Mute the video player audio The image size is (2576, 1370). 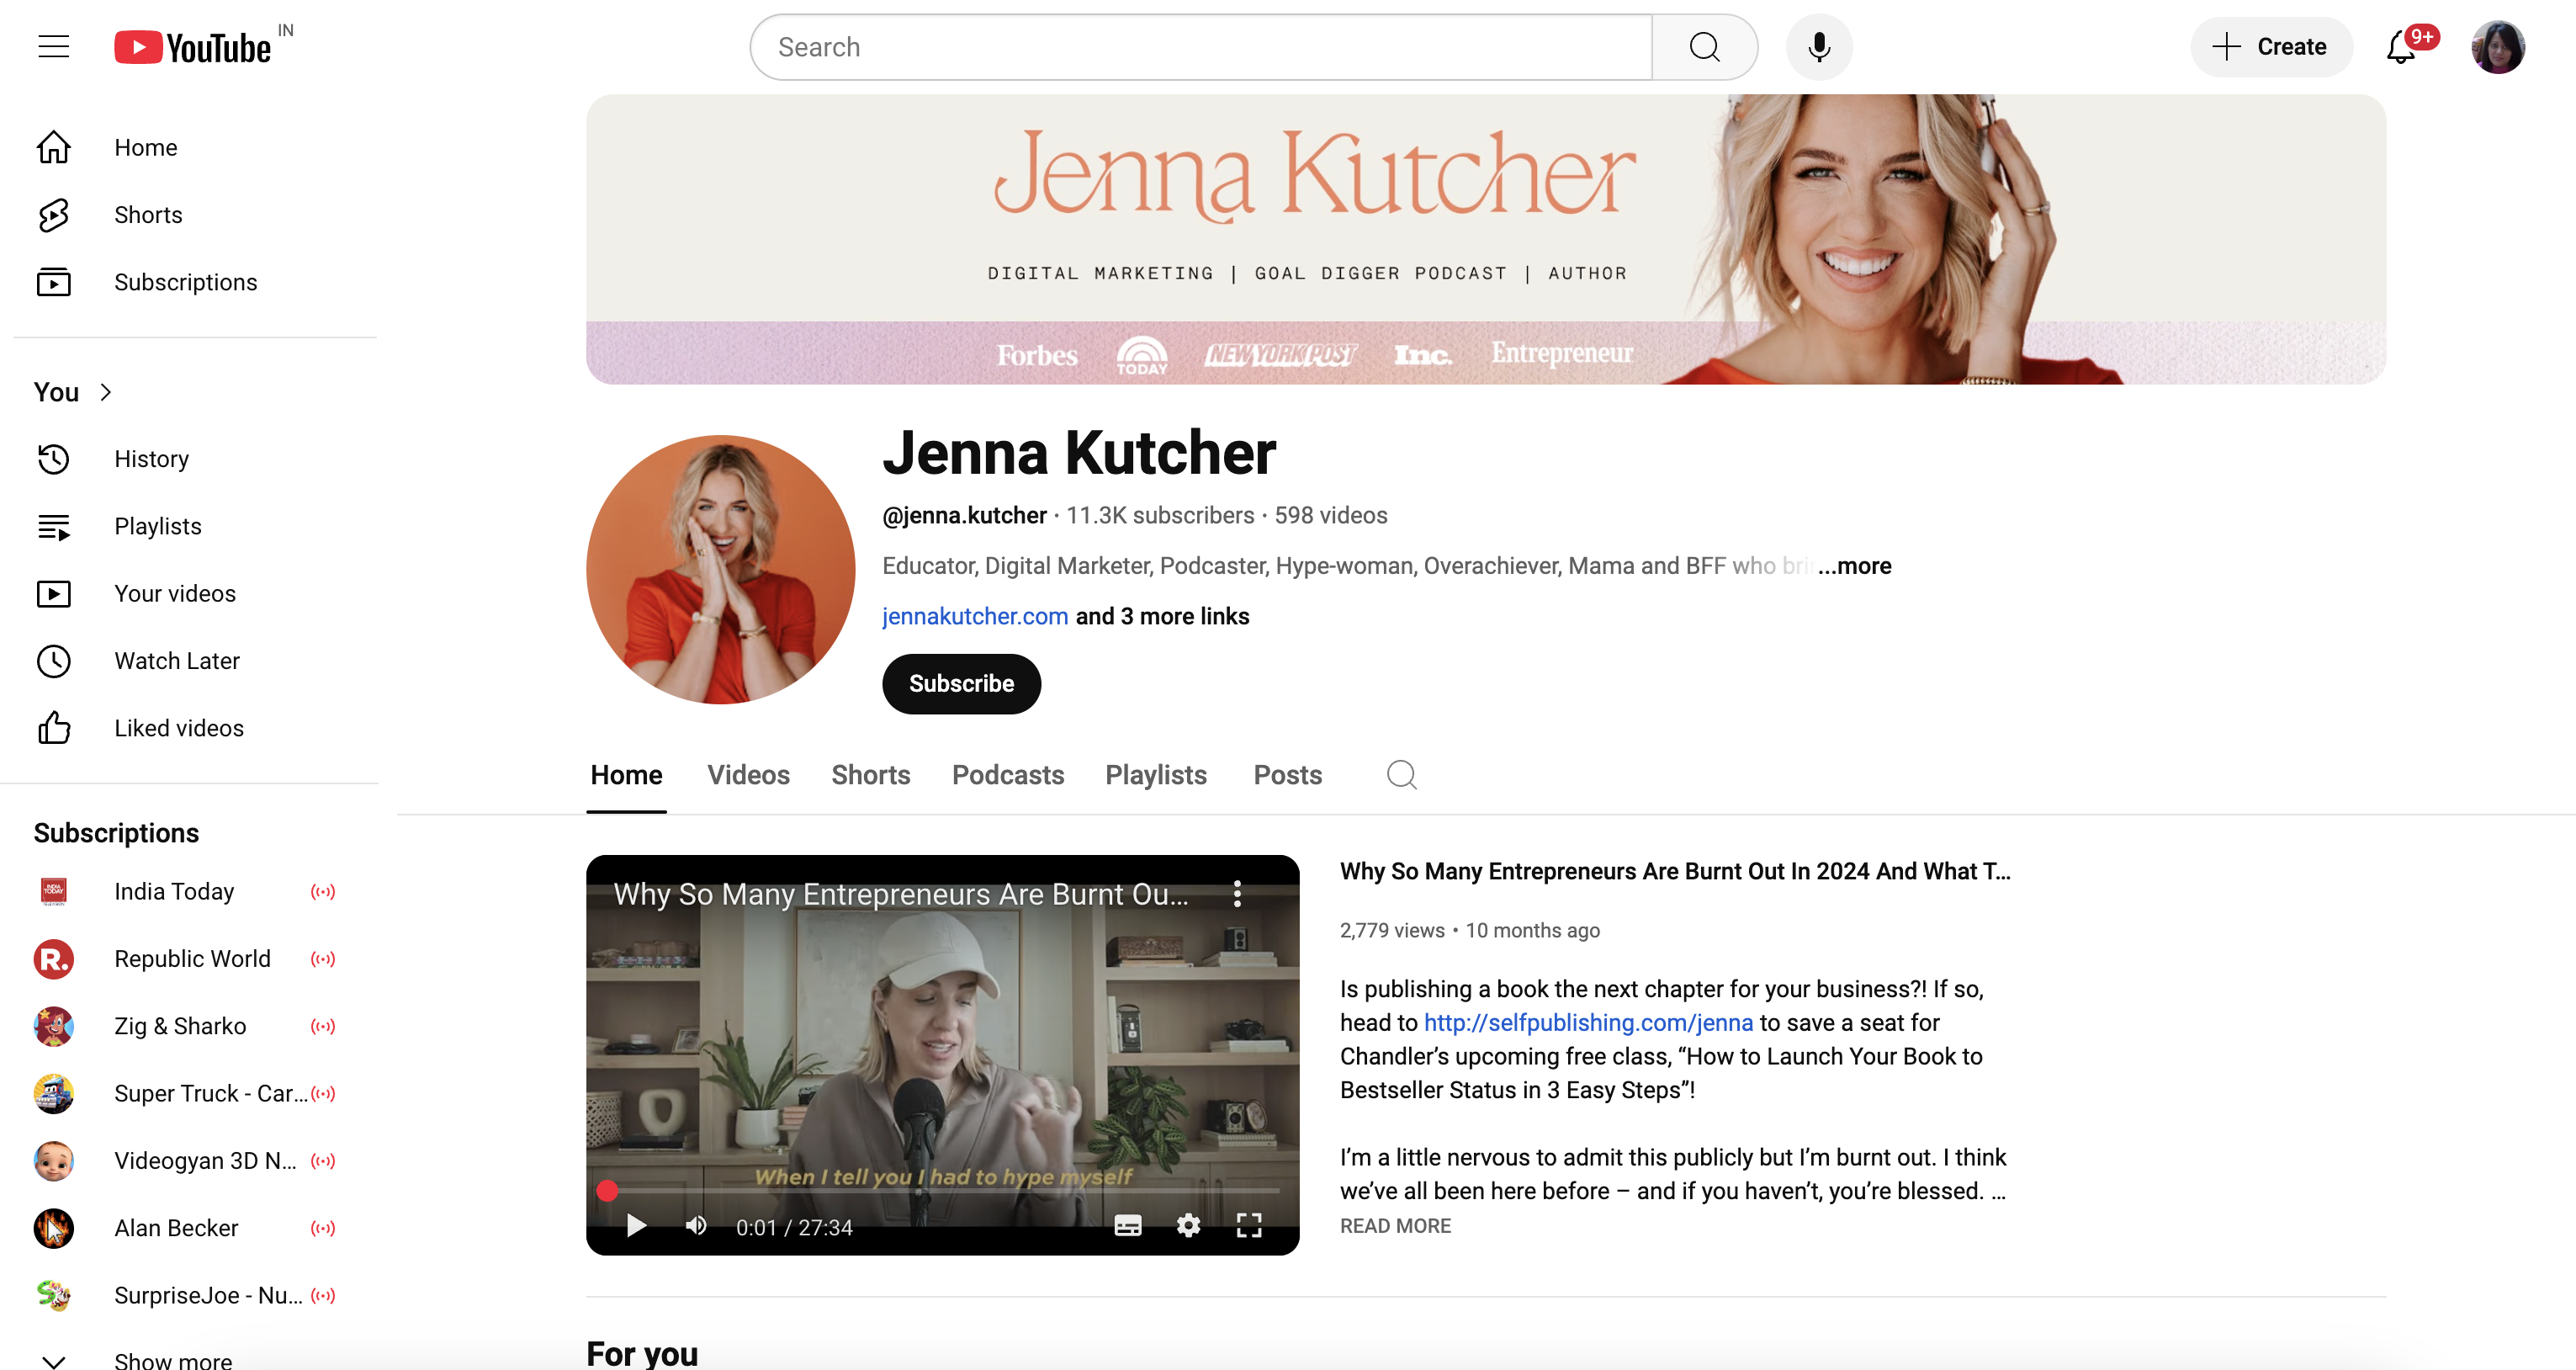(x=695, y=1226)
